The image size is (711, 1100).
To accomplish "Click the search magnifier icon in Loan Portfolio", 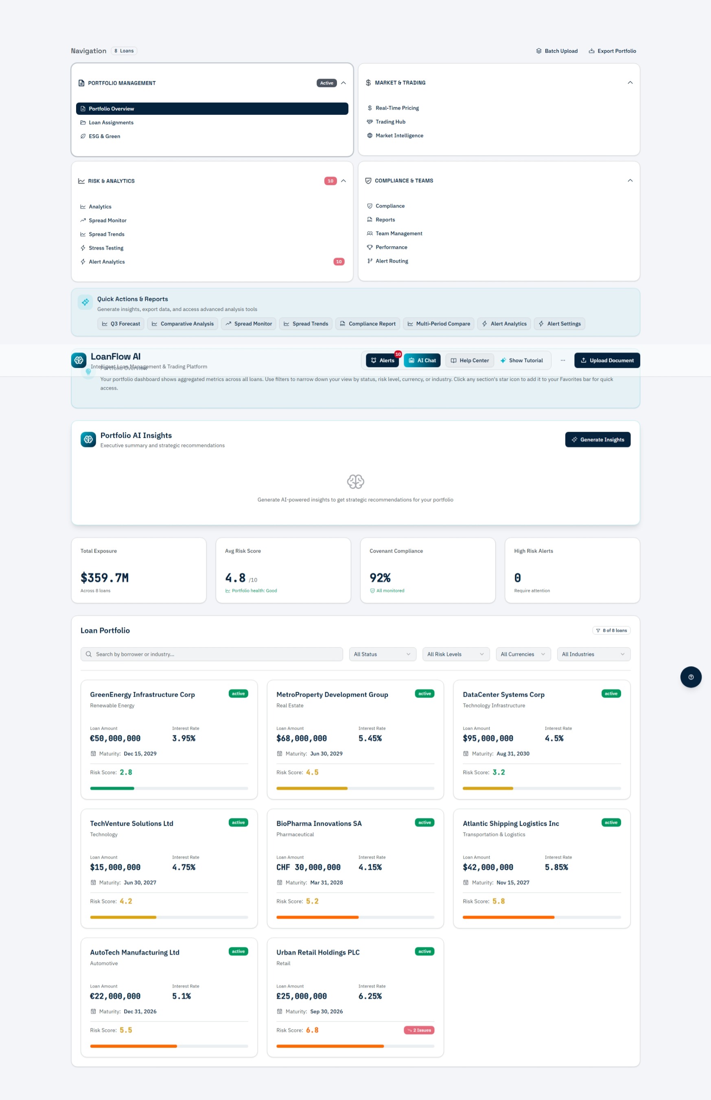I will coord(89,654).
